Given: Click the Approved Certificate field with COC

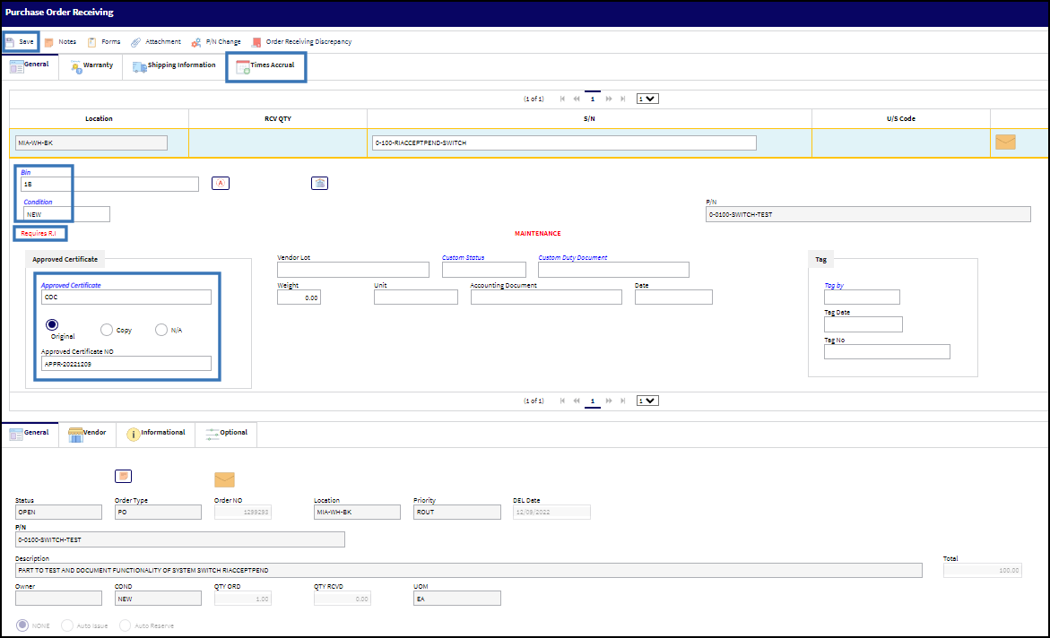Looking at the screenshot, I should coord(126,297).
